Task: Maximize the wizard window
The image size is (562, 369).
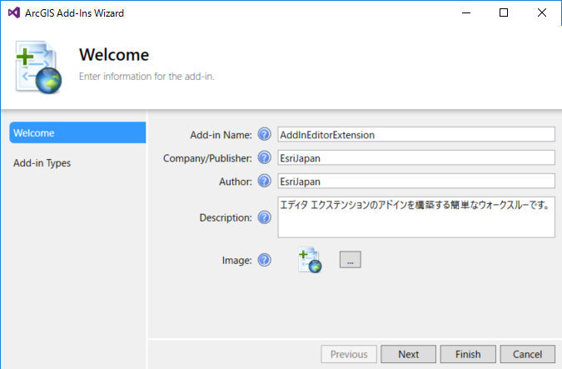Action: pyautogui.click(x=504, y=12)
